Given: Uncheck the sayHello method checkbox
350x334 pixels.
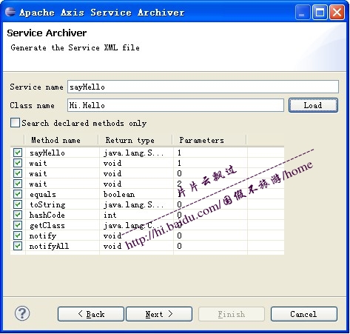Looking at the screenshot, I should tap(18, 153).
